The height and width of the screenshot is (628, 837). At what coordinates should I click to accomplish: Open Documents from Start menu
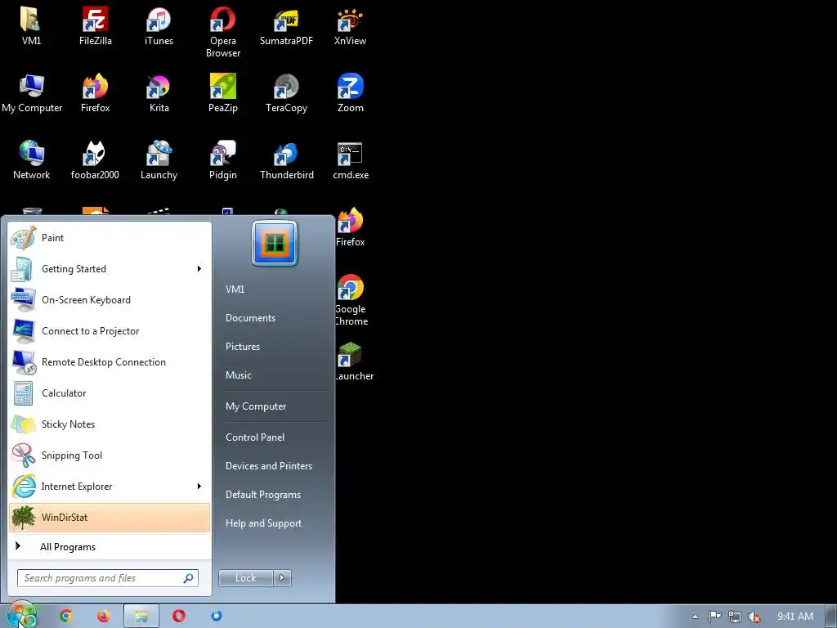(250, 318)
